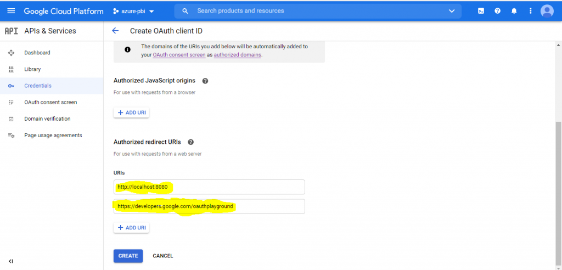Click 'For use with requests from a browser'

(154, 93)
